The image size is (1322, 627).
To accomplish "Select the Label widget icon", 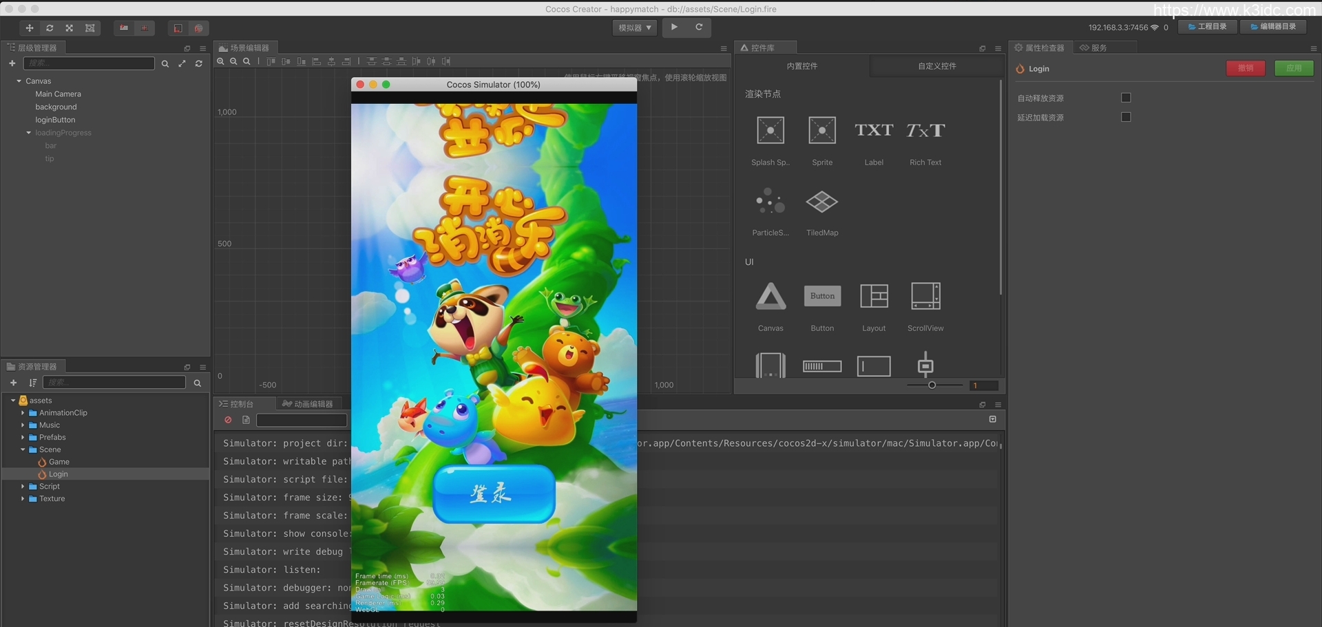I will [x=873, y=131].
